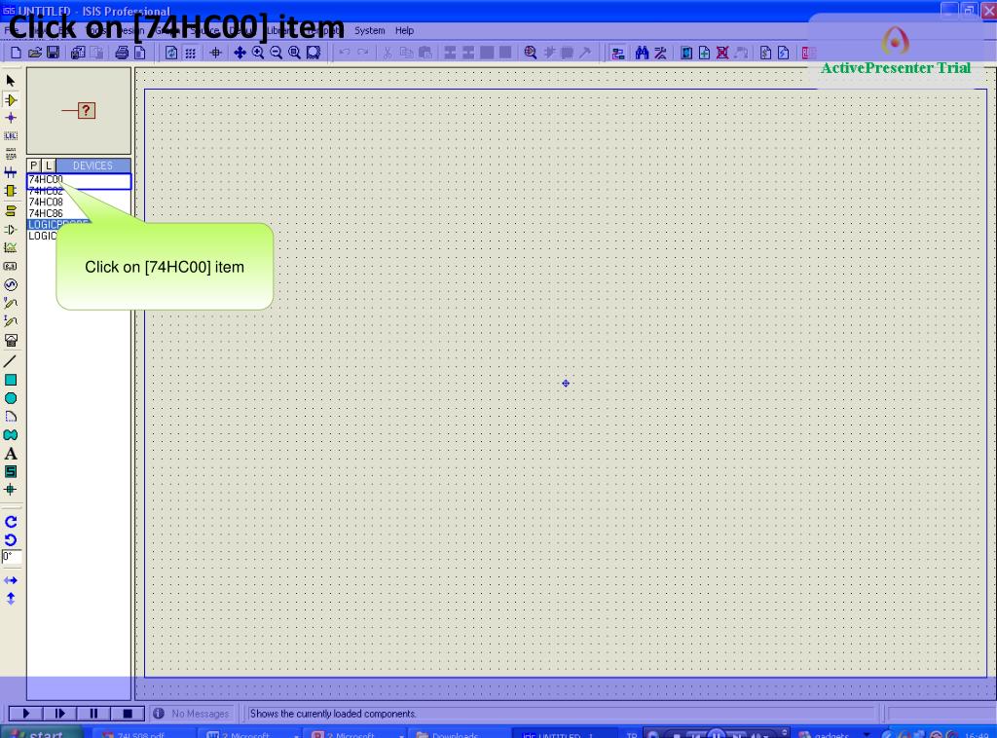Select the Generator Mode sine icon

point(11,284)
